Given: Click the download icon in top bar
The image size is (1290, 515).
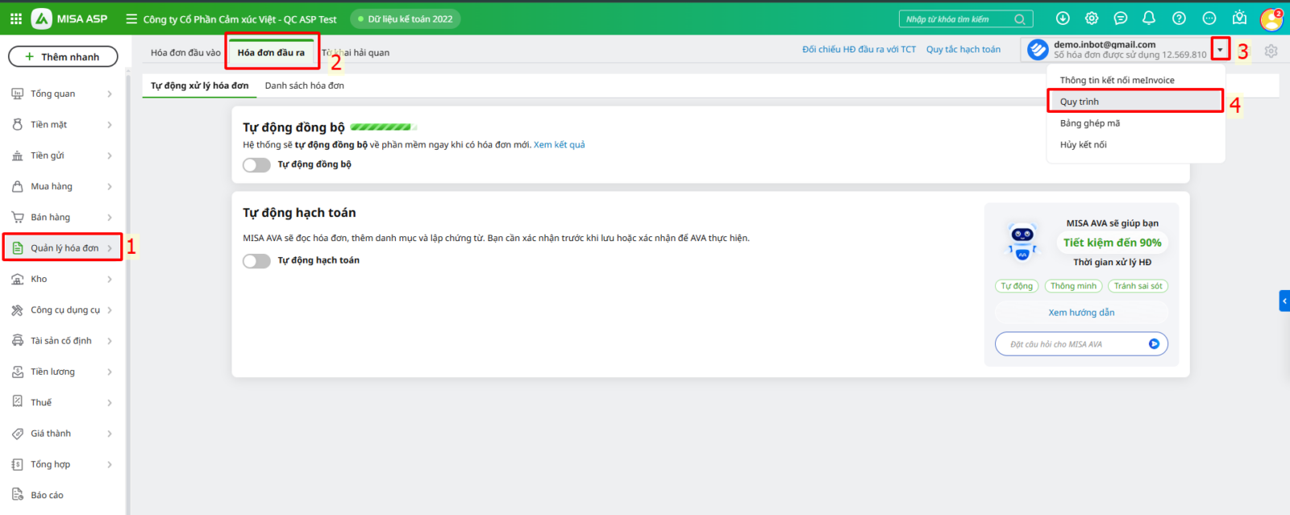Looking at the screenshot, I should (1063, 19).
